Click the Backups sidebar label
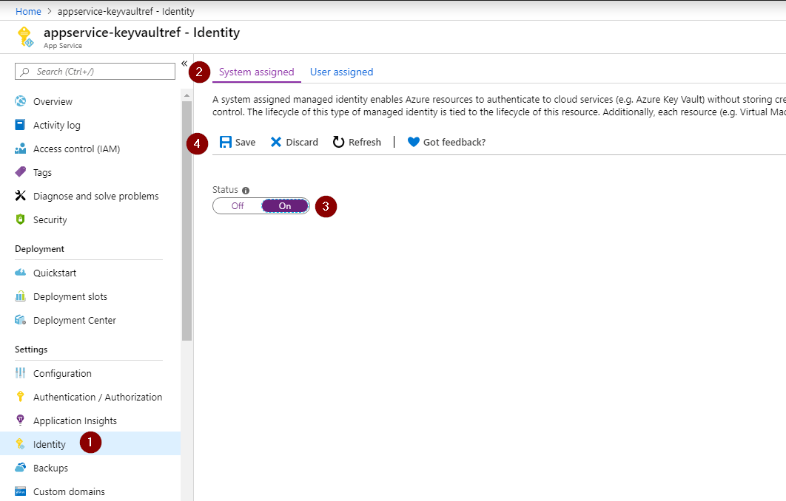 tap(50, 468)
